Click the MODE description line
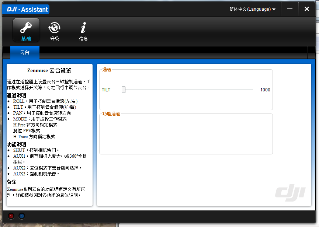The height and width of the screenshot is (227, 319). point(40,119)
